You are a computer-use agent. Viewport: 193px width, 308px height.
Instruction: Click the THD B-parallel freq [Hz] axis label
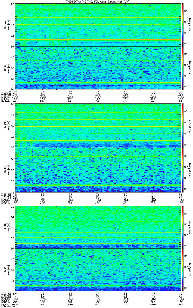(x=8, y=170)
